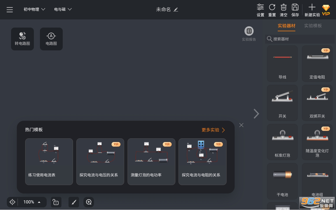Viewport: 336px width, 210px height.
Task: Create a new experiment with 新建实验
Action: pos(312,10)
